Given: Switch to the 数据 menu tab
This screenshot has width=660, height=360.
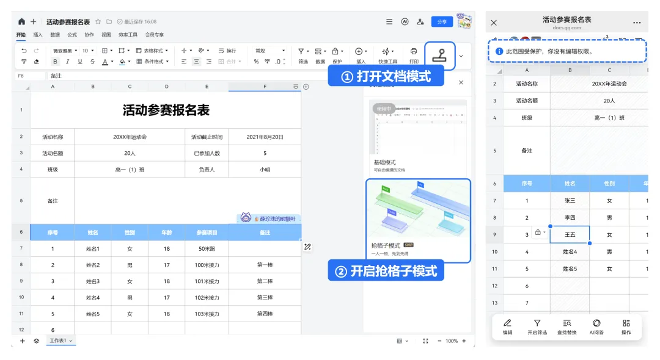Looking at the screenshot, I should tap(55, 35).
